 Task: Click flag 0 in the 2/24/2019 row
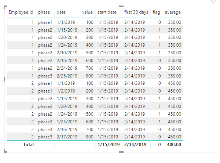coord(159,68)
